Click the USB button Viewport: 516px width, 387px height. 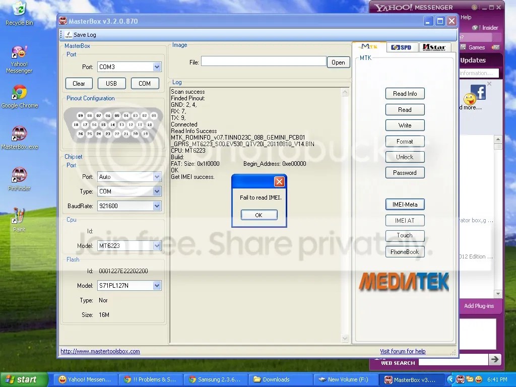[111, 84]
